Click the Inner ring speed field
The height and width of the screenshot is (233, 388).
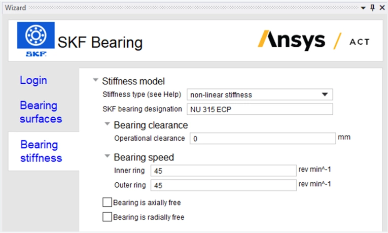[224, 171]
